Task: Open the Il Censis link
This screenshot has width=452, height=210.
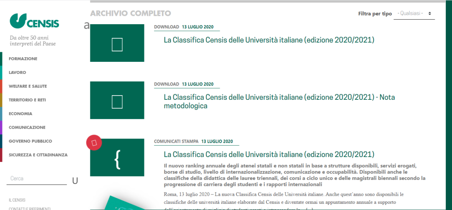Action: click(x=17, y=200)
